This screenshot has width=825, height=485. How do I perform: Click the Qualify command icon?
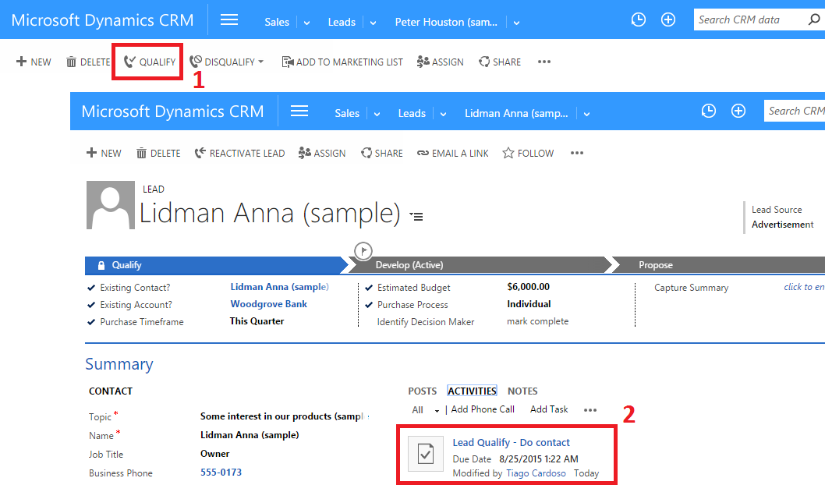129,62
